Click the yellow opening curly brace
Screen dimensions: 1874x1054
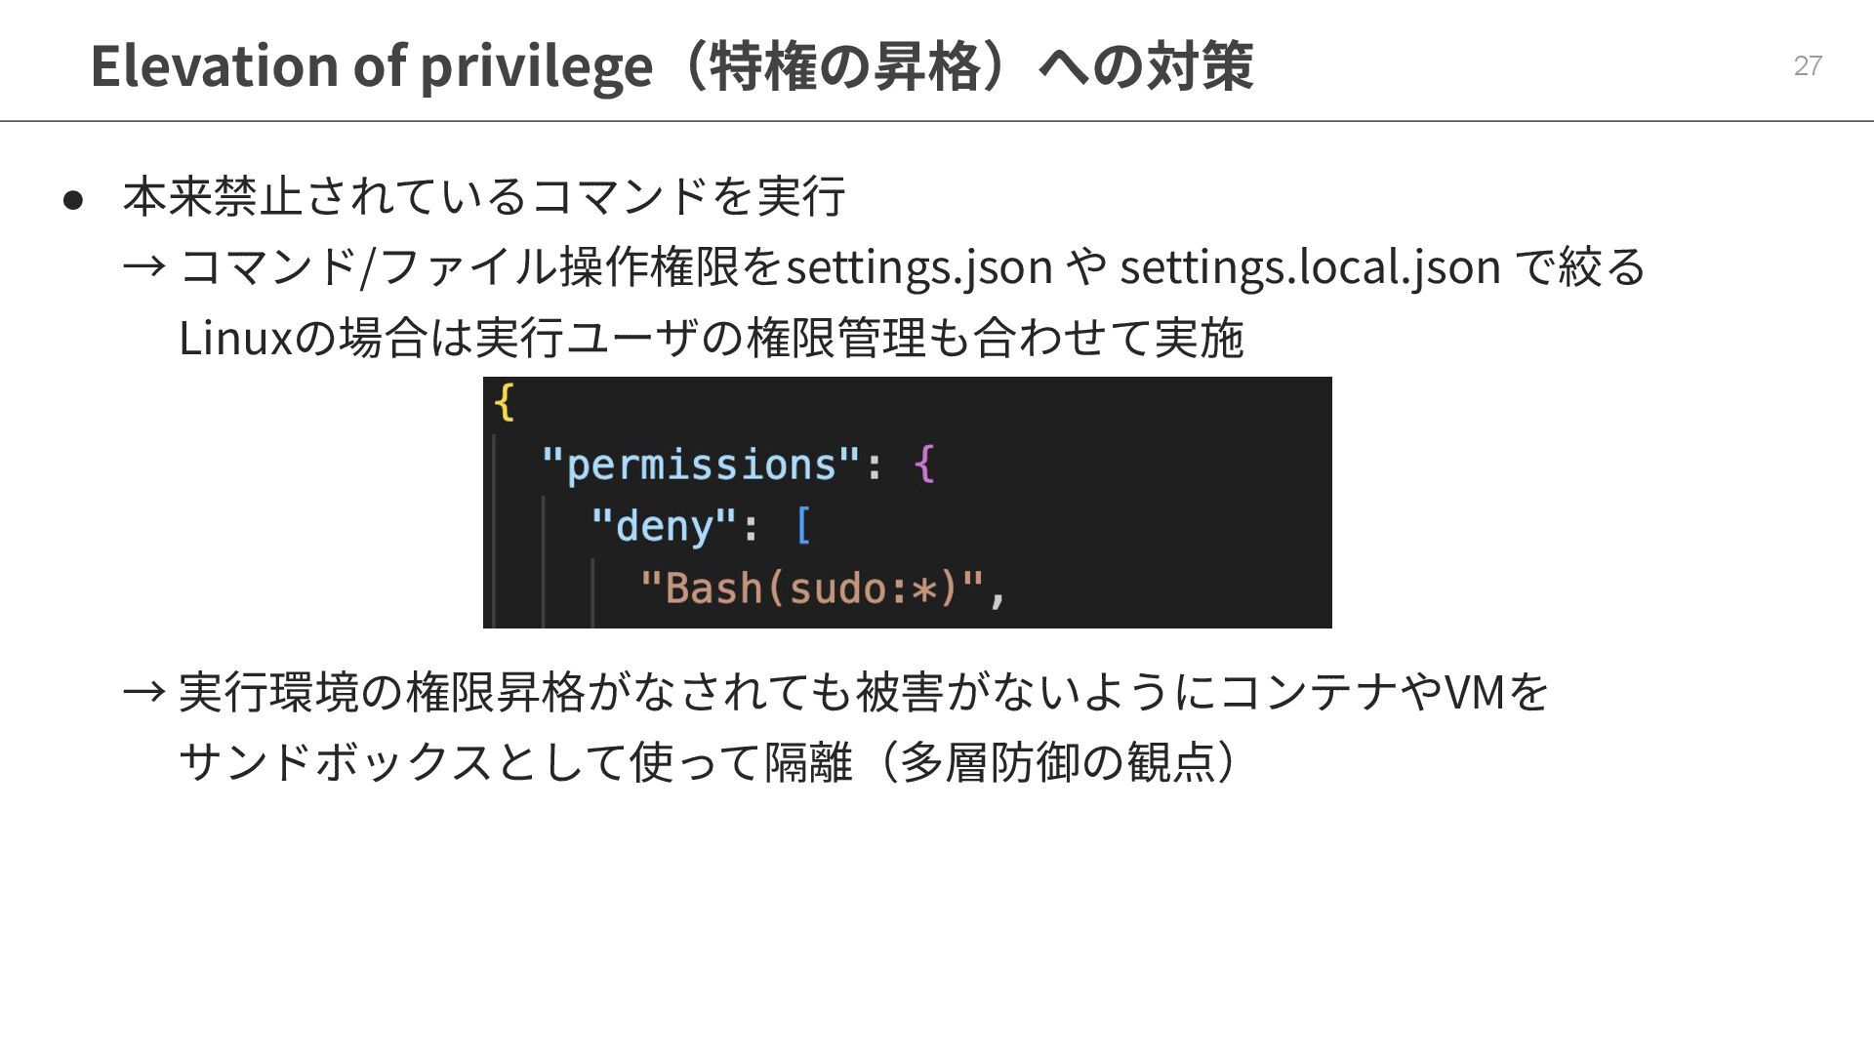coord(504,402)
